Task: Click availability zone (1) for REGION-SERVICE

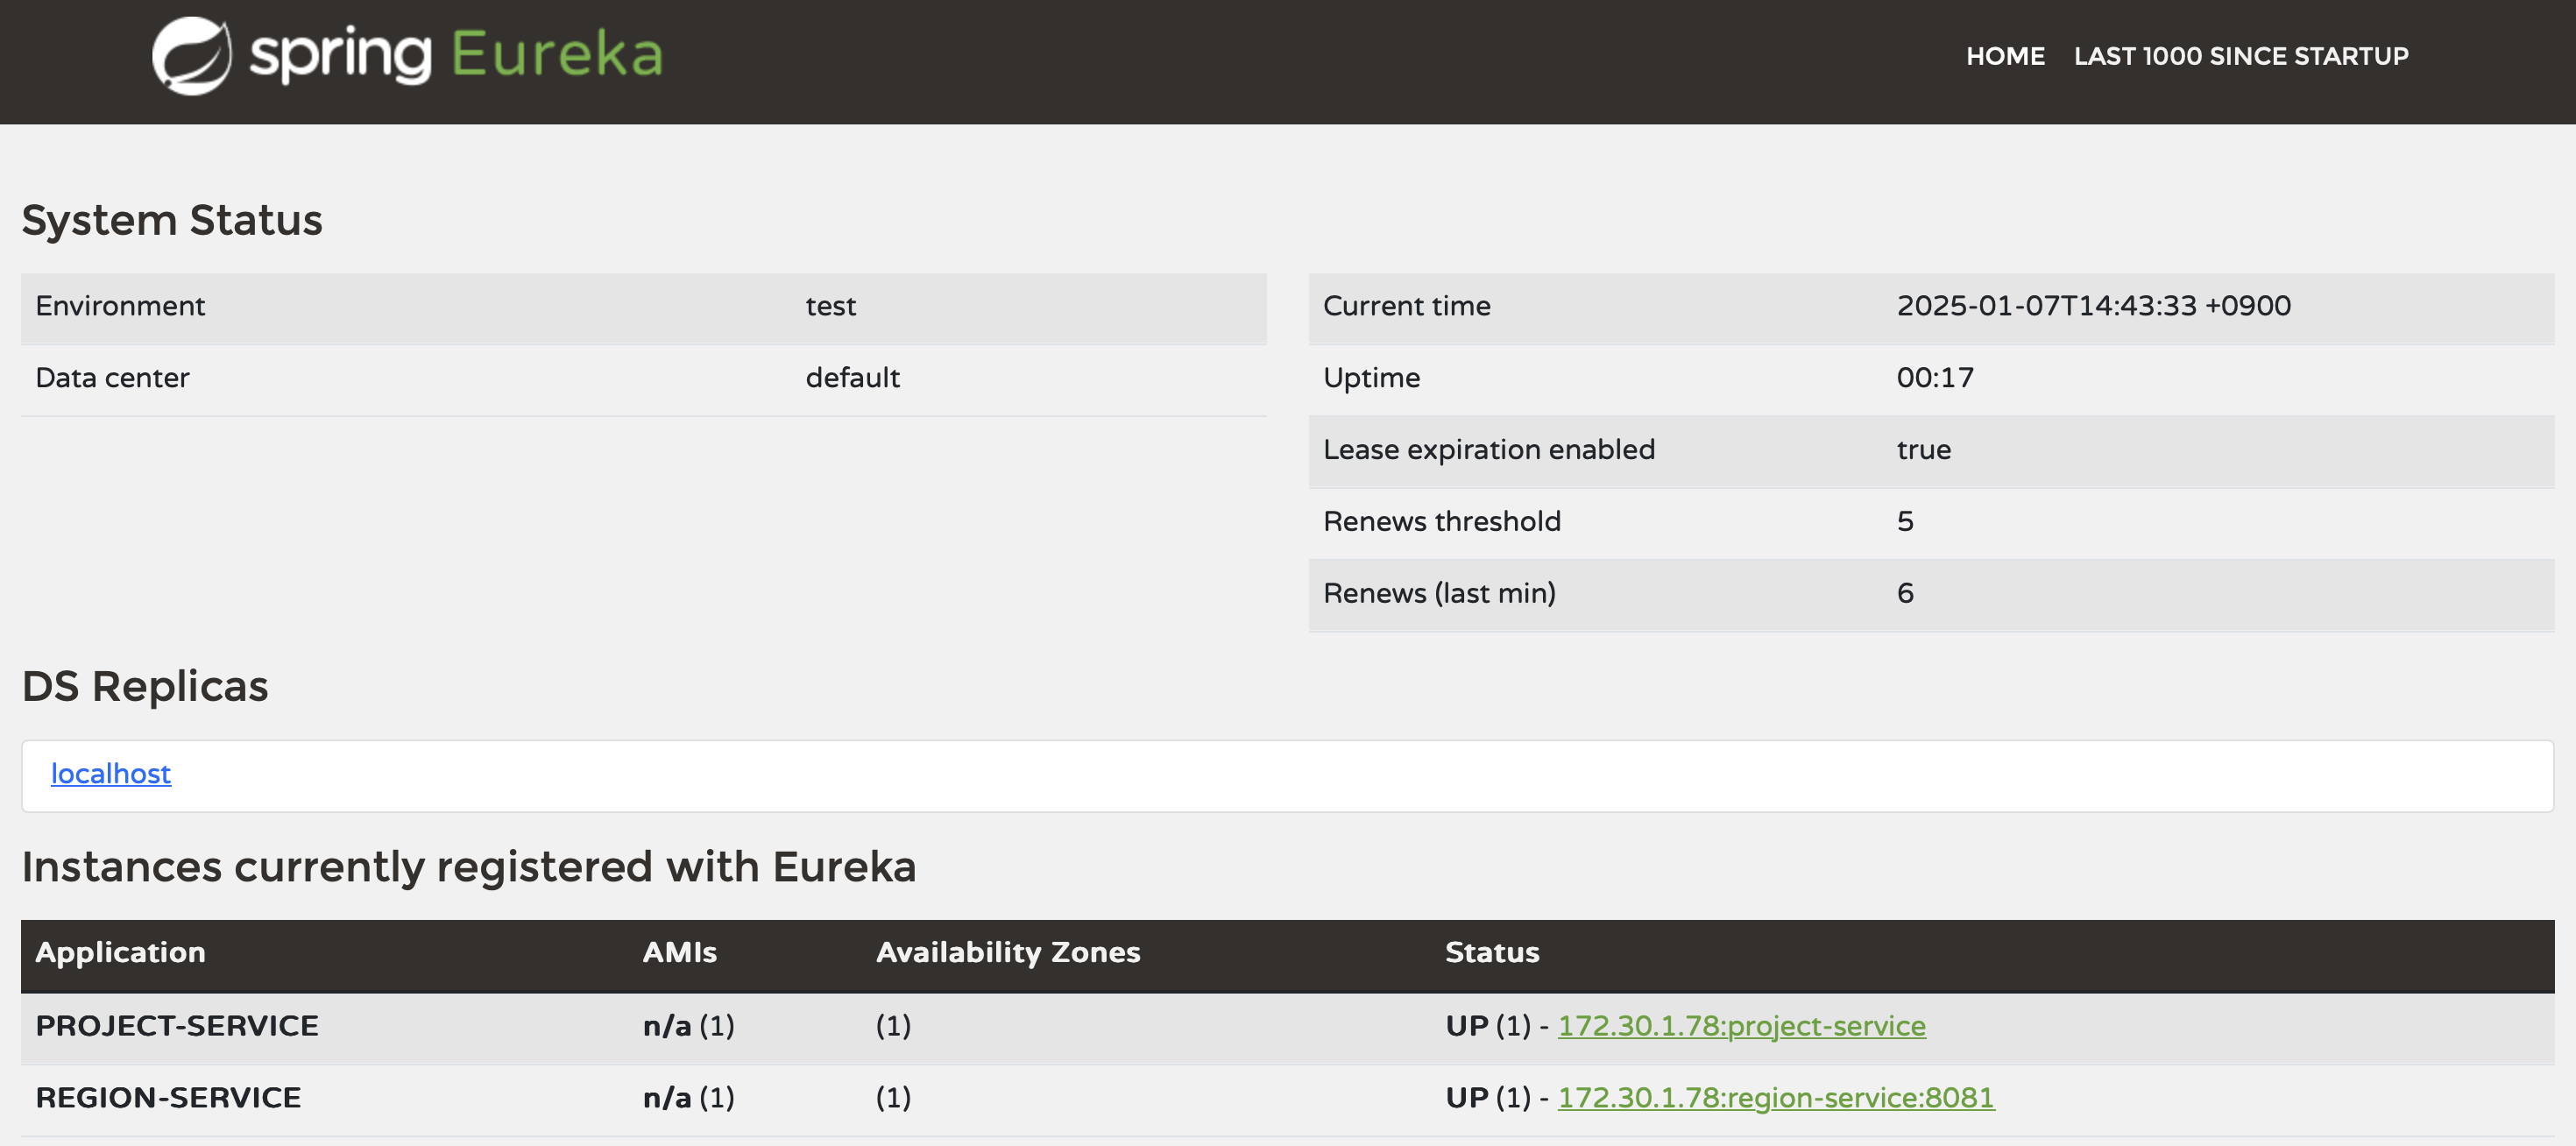Action: pos(893,1098)
